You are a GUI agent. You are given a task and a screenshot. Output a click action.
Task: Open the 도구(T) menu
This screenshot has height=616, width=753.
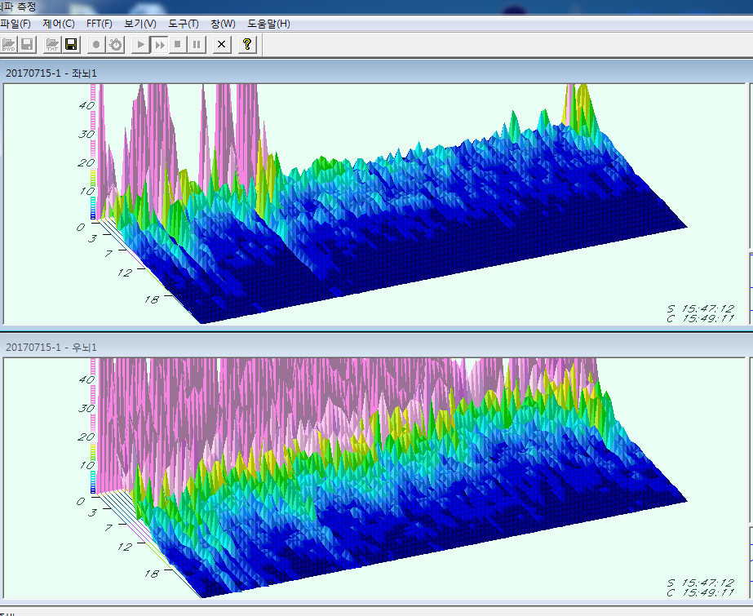click(x=184, y=24)
